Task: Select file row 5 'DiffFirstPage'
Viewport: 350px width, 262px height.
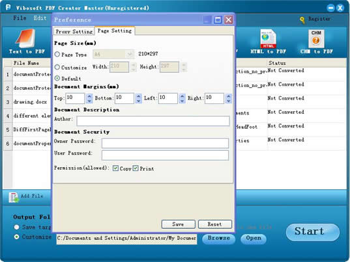Action: [32, 129]
